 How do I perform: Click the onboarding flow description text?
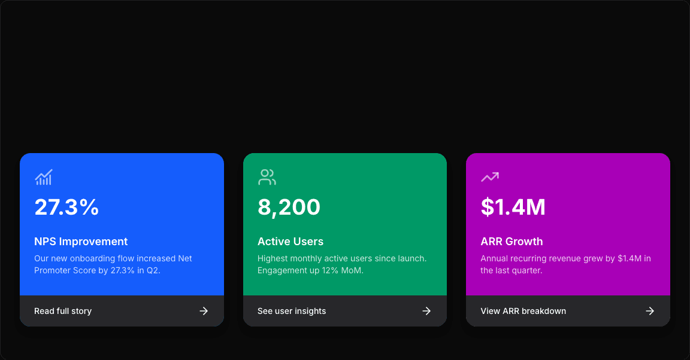113,264
